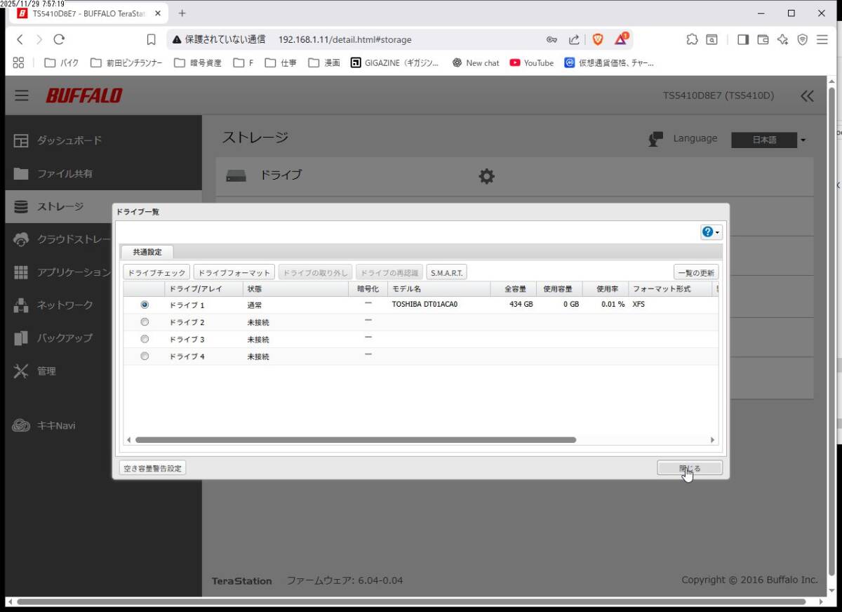Open the help question mark icon
The width and height of the screenshot is (842, 612).
[707, 232]
